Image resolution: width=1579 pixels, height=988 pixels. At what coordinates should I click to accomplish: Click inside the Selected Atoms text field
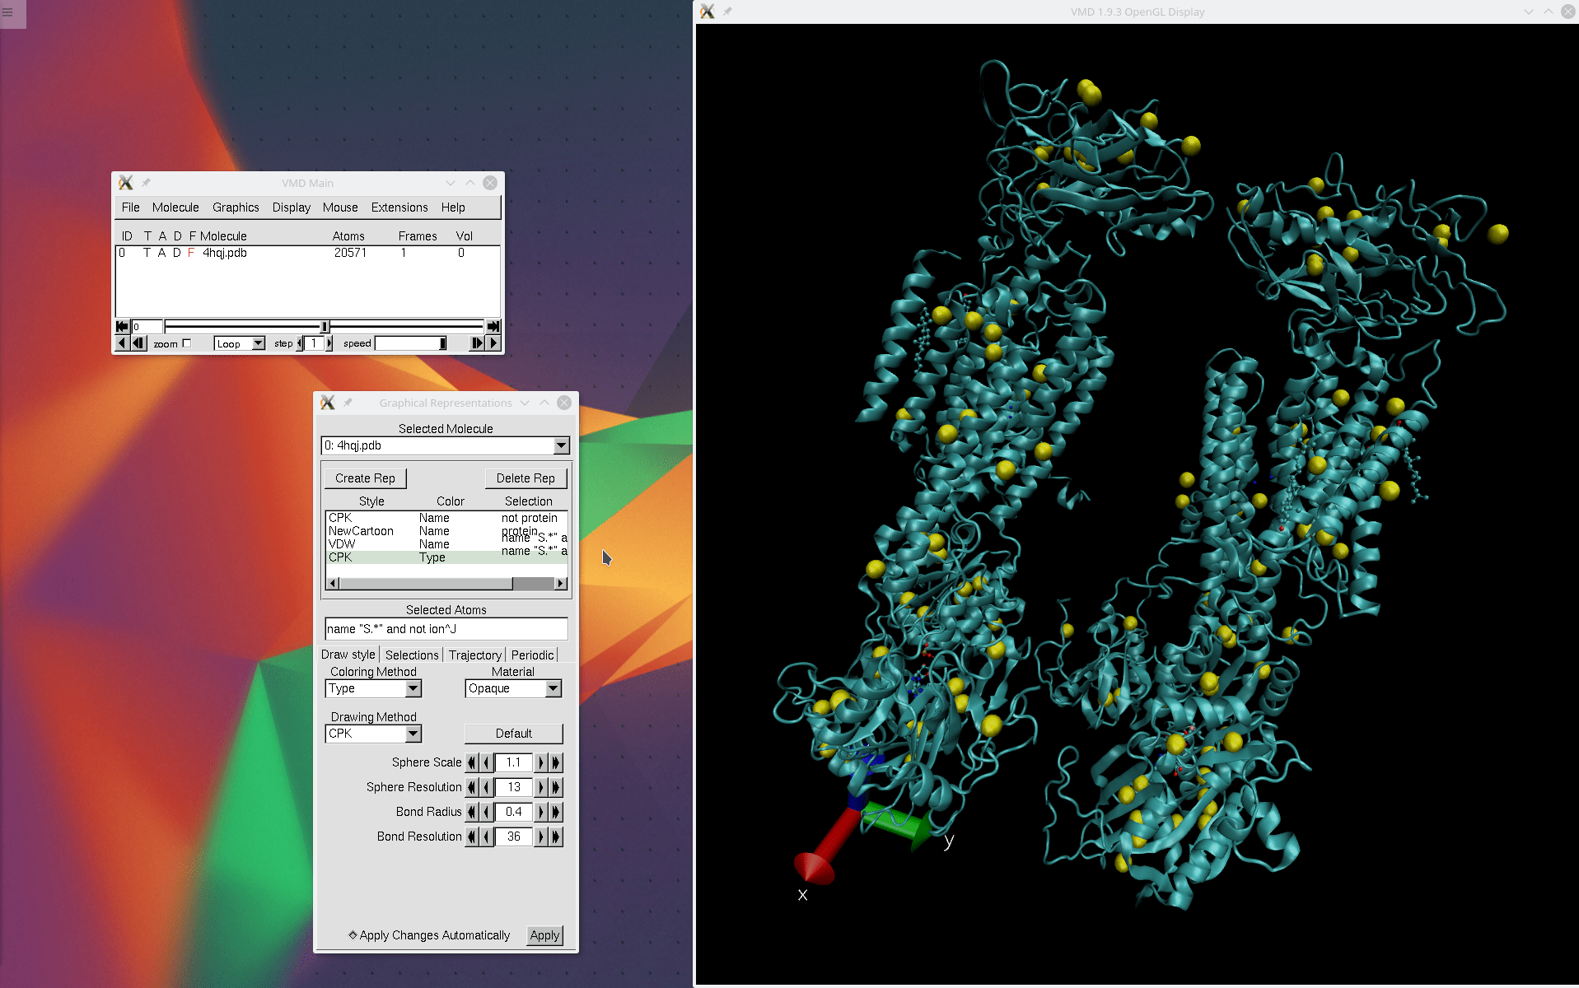pos(446,628)
